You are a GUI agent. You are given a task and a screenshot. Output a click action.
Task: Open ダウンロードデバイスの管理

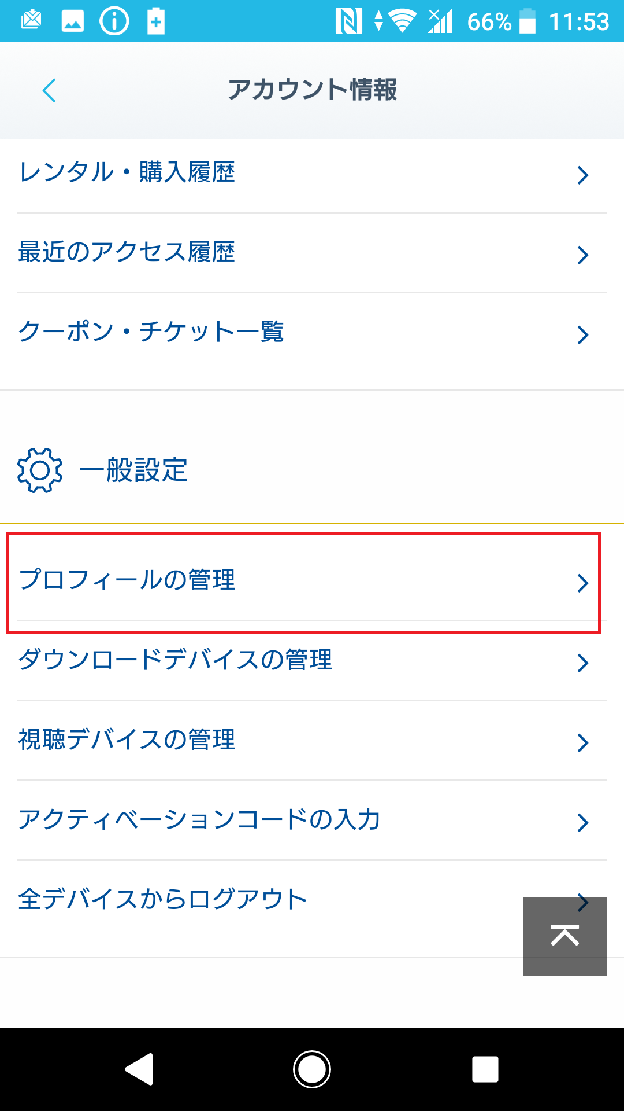point(312,661)
